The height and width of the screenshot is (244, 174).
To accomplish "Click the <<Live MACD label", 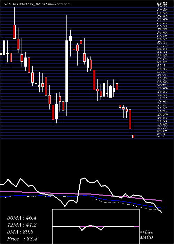I will coord(147,235).
